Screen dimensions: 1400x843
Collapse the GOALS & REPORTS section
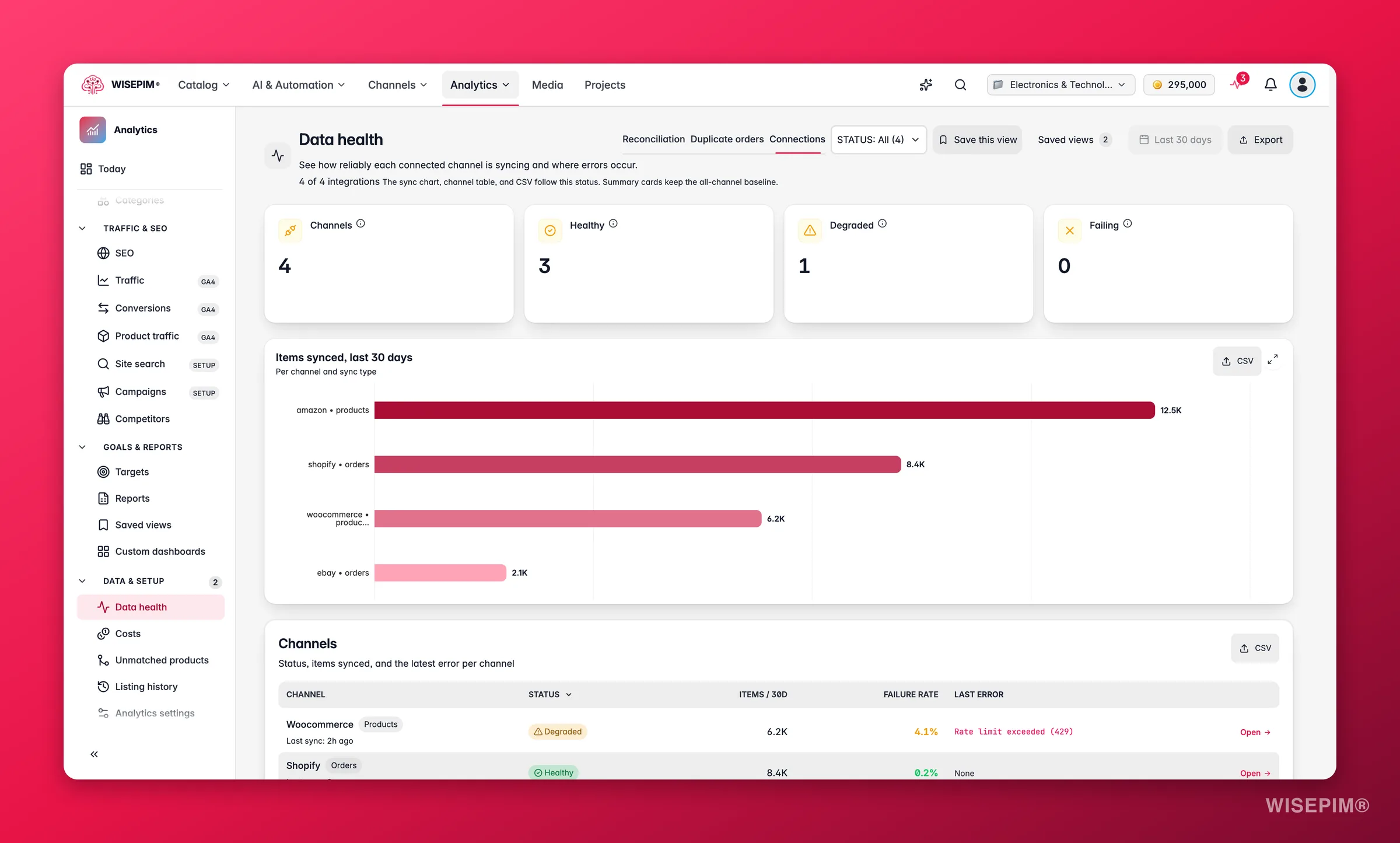click(82, 447)
